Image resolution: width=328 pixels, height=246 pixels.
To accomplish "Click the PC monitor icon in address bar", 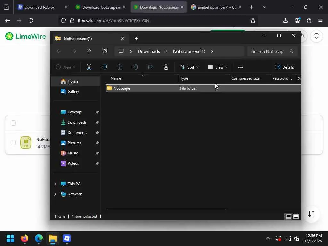I will point(121,51).
